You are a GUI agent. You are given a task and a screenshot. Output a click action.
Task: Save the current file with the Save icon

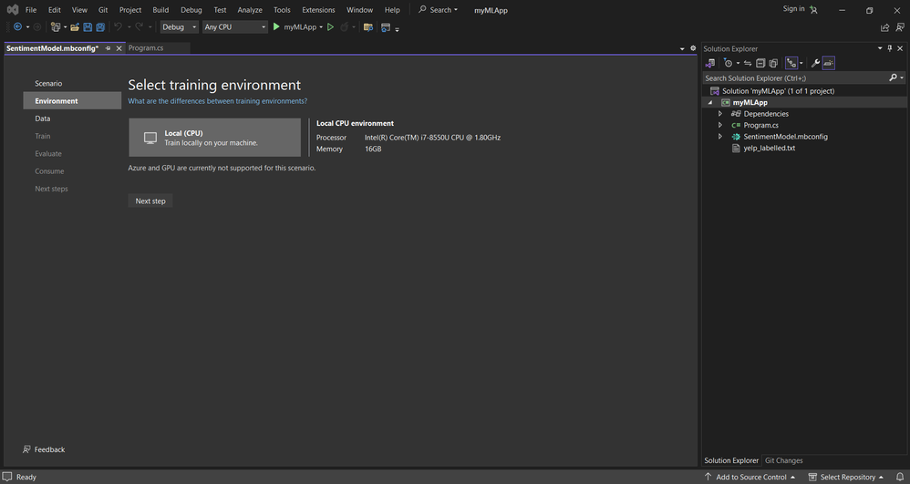(x=88, y=27)
